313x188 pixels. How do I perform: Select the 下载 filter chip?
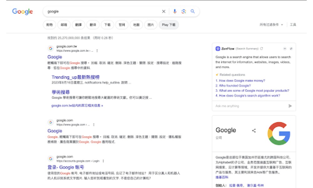107,25
